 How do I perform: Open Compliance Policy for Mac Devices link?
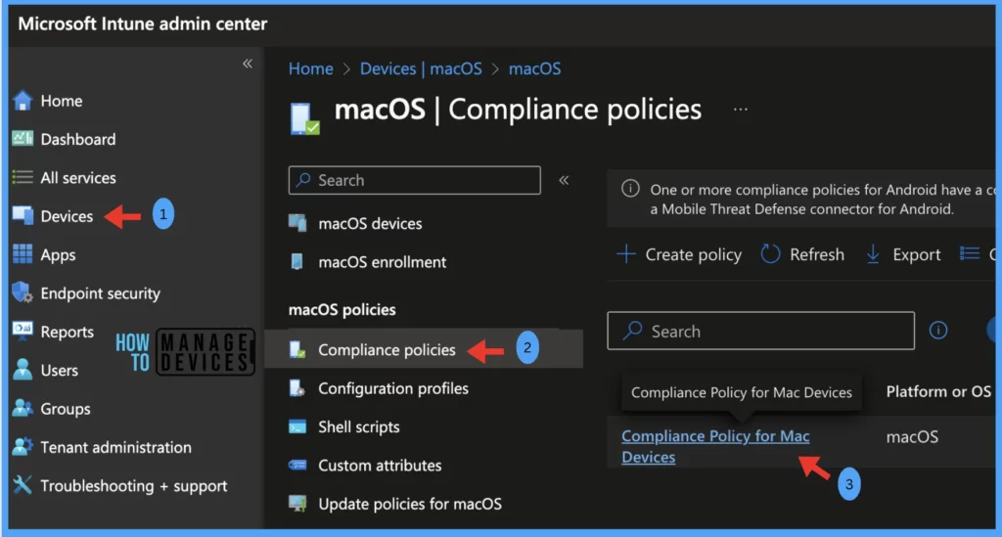715,446
